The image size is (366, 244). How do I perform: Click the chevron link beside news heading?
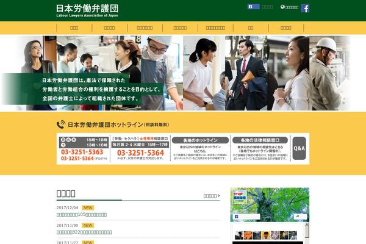(x=212, y=196)
